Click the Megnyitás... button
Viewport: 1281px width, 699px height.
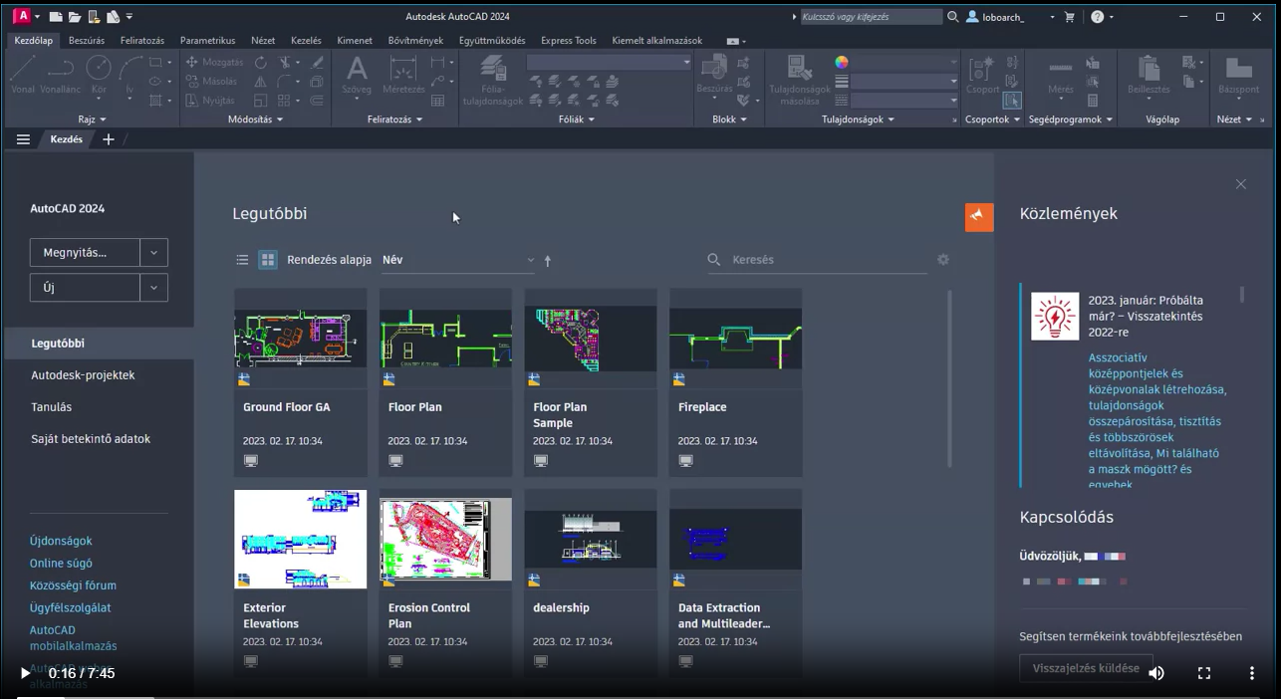pos(85,253)
